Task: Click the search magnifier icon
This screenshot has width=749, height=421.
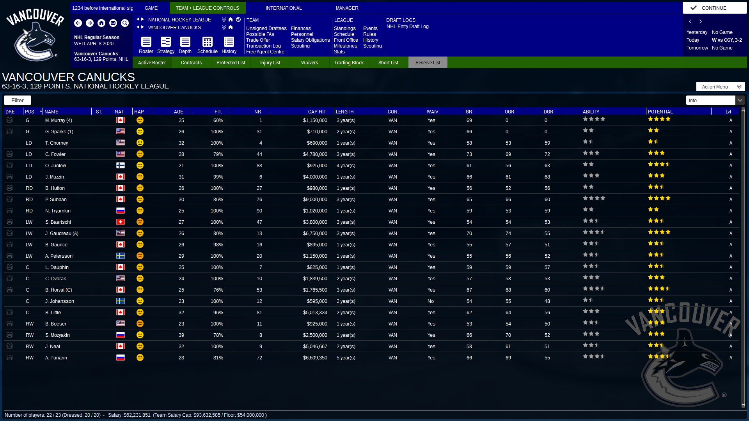Action: 125,23
